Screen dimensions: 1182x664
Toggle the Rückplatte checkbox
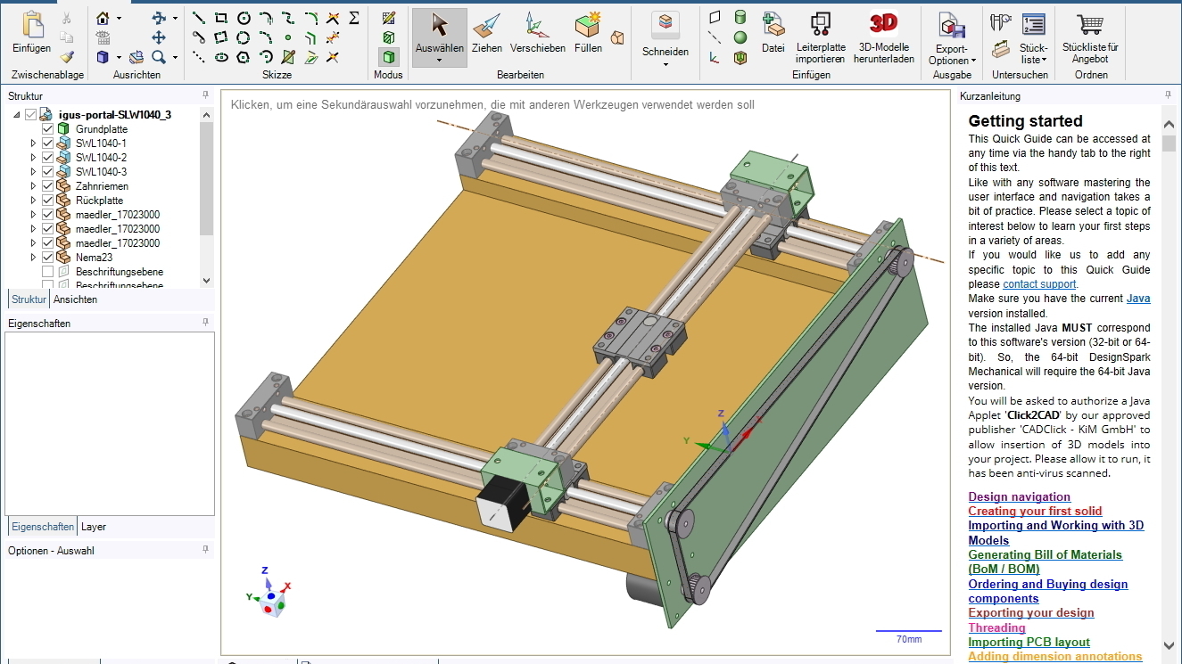48,201
